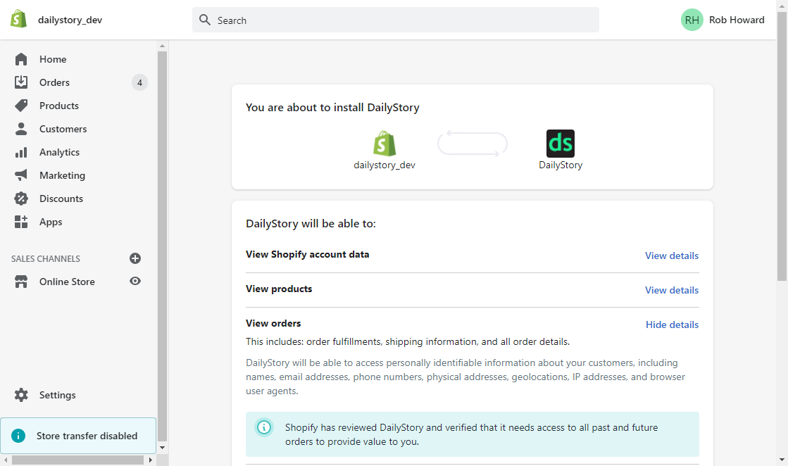Open Orders in the sidebar

click(54, 82)
